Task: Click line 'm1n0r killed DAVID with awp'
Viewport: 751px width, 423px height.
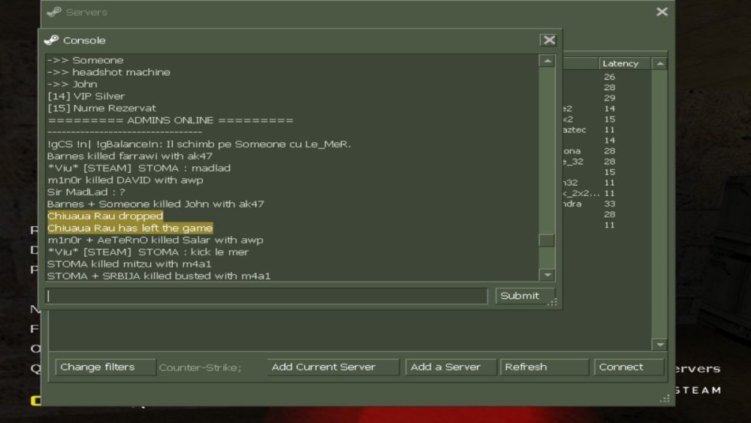Action: [125, 180]
